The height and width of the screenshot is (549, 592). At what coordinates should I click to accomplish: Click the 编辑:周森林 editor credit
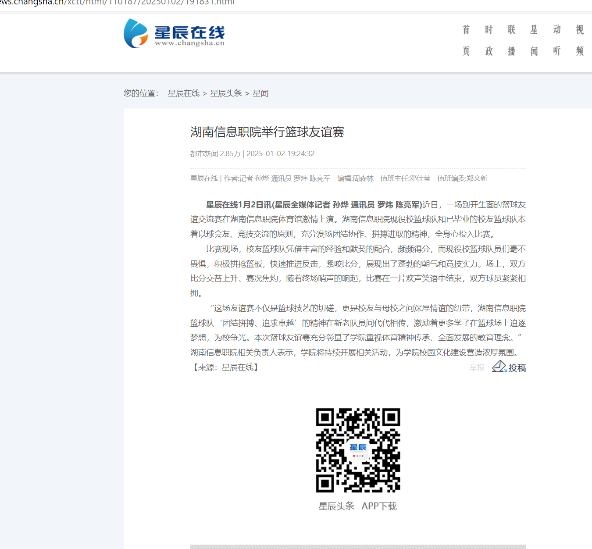pos(355,178)
